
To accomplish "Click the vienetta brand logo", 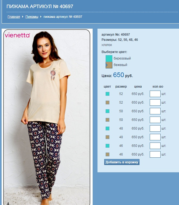I will (17, 35).
